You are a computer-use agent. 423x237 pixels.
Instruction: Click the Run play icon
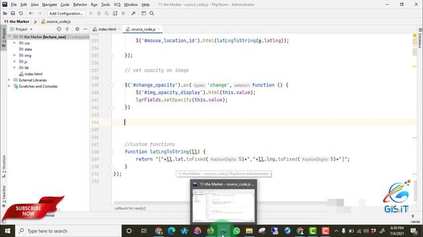[91, 13]
